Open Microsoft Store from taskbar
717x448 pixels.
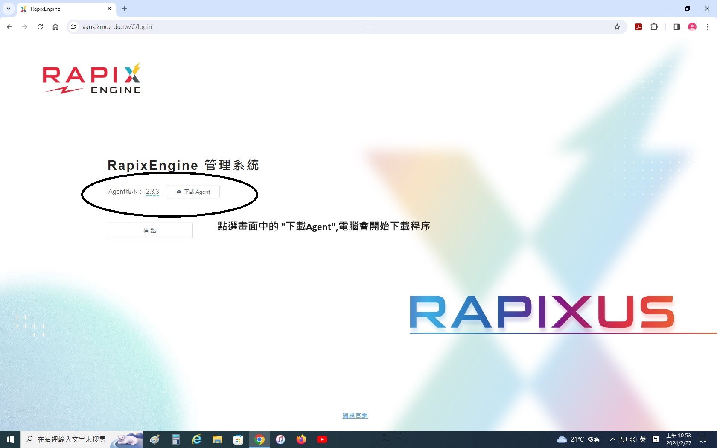point(239,439)
